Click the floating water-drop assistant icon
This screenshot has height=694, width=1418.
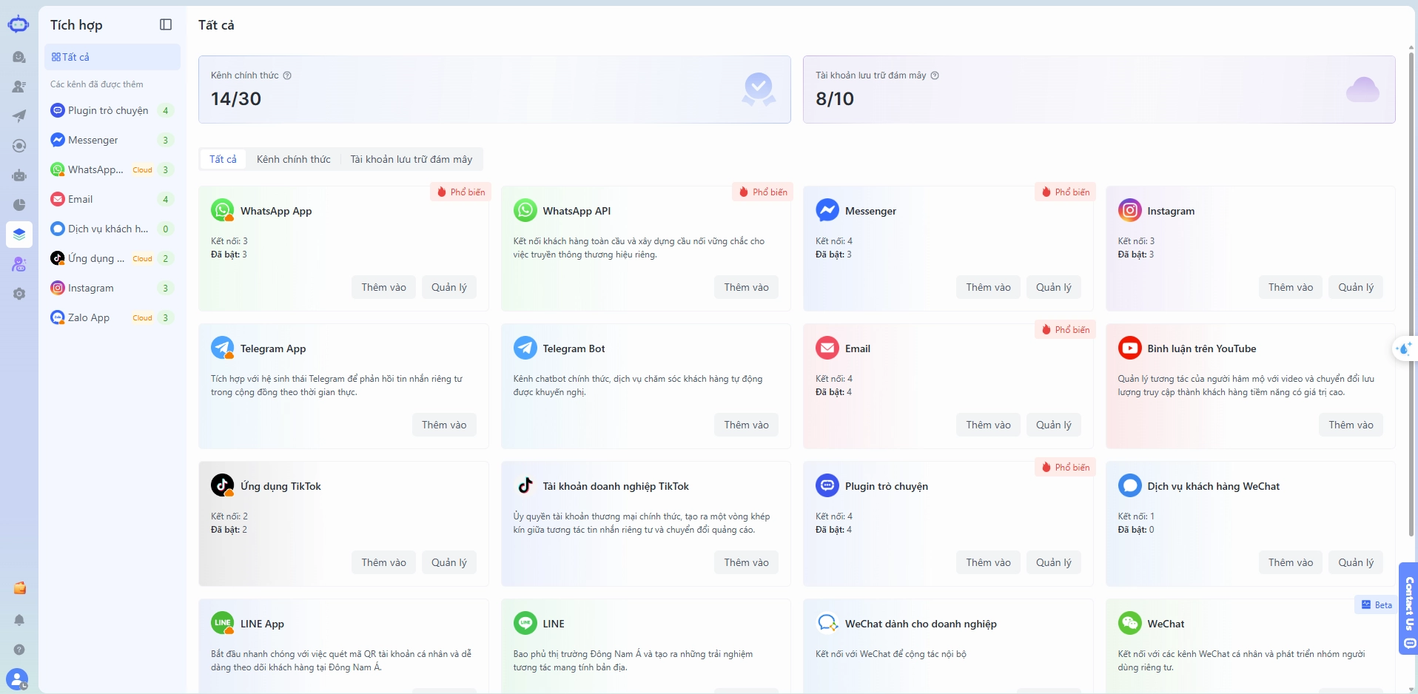pyautogui.click(x=1404, y=348)
